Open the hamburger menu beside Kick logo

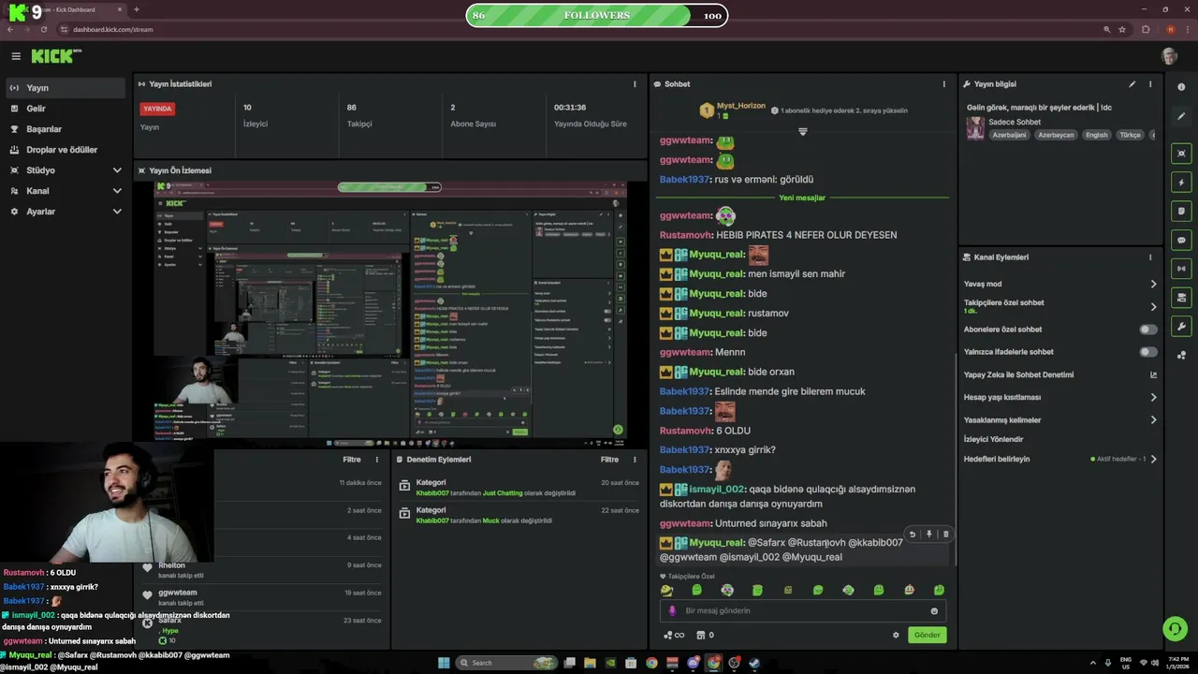point(15,56)
